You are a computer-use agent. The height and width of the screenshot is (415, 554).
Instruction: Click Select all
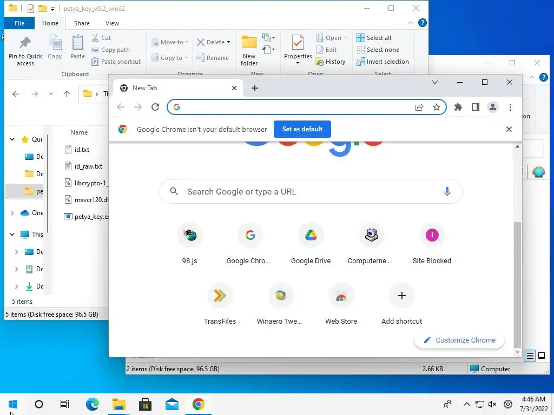pyautogui.click(x=374, y=38)
